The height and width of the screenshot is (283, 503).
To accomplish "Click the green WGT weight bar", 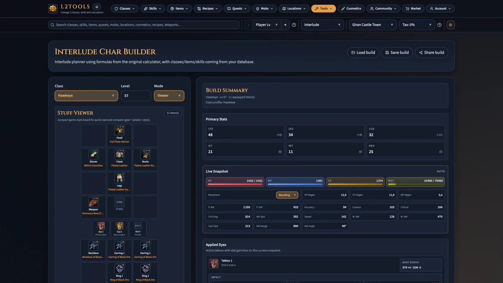I will click(x=415, y=182).
